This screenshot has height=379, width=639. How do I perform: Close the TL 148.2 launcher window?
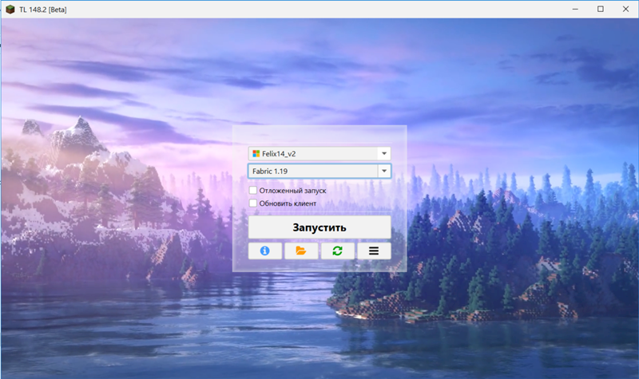[625, 9]
